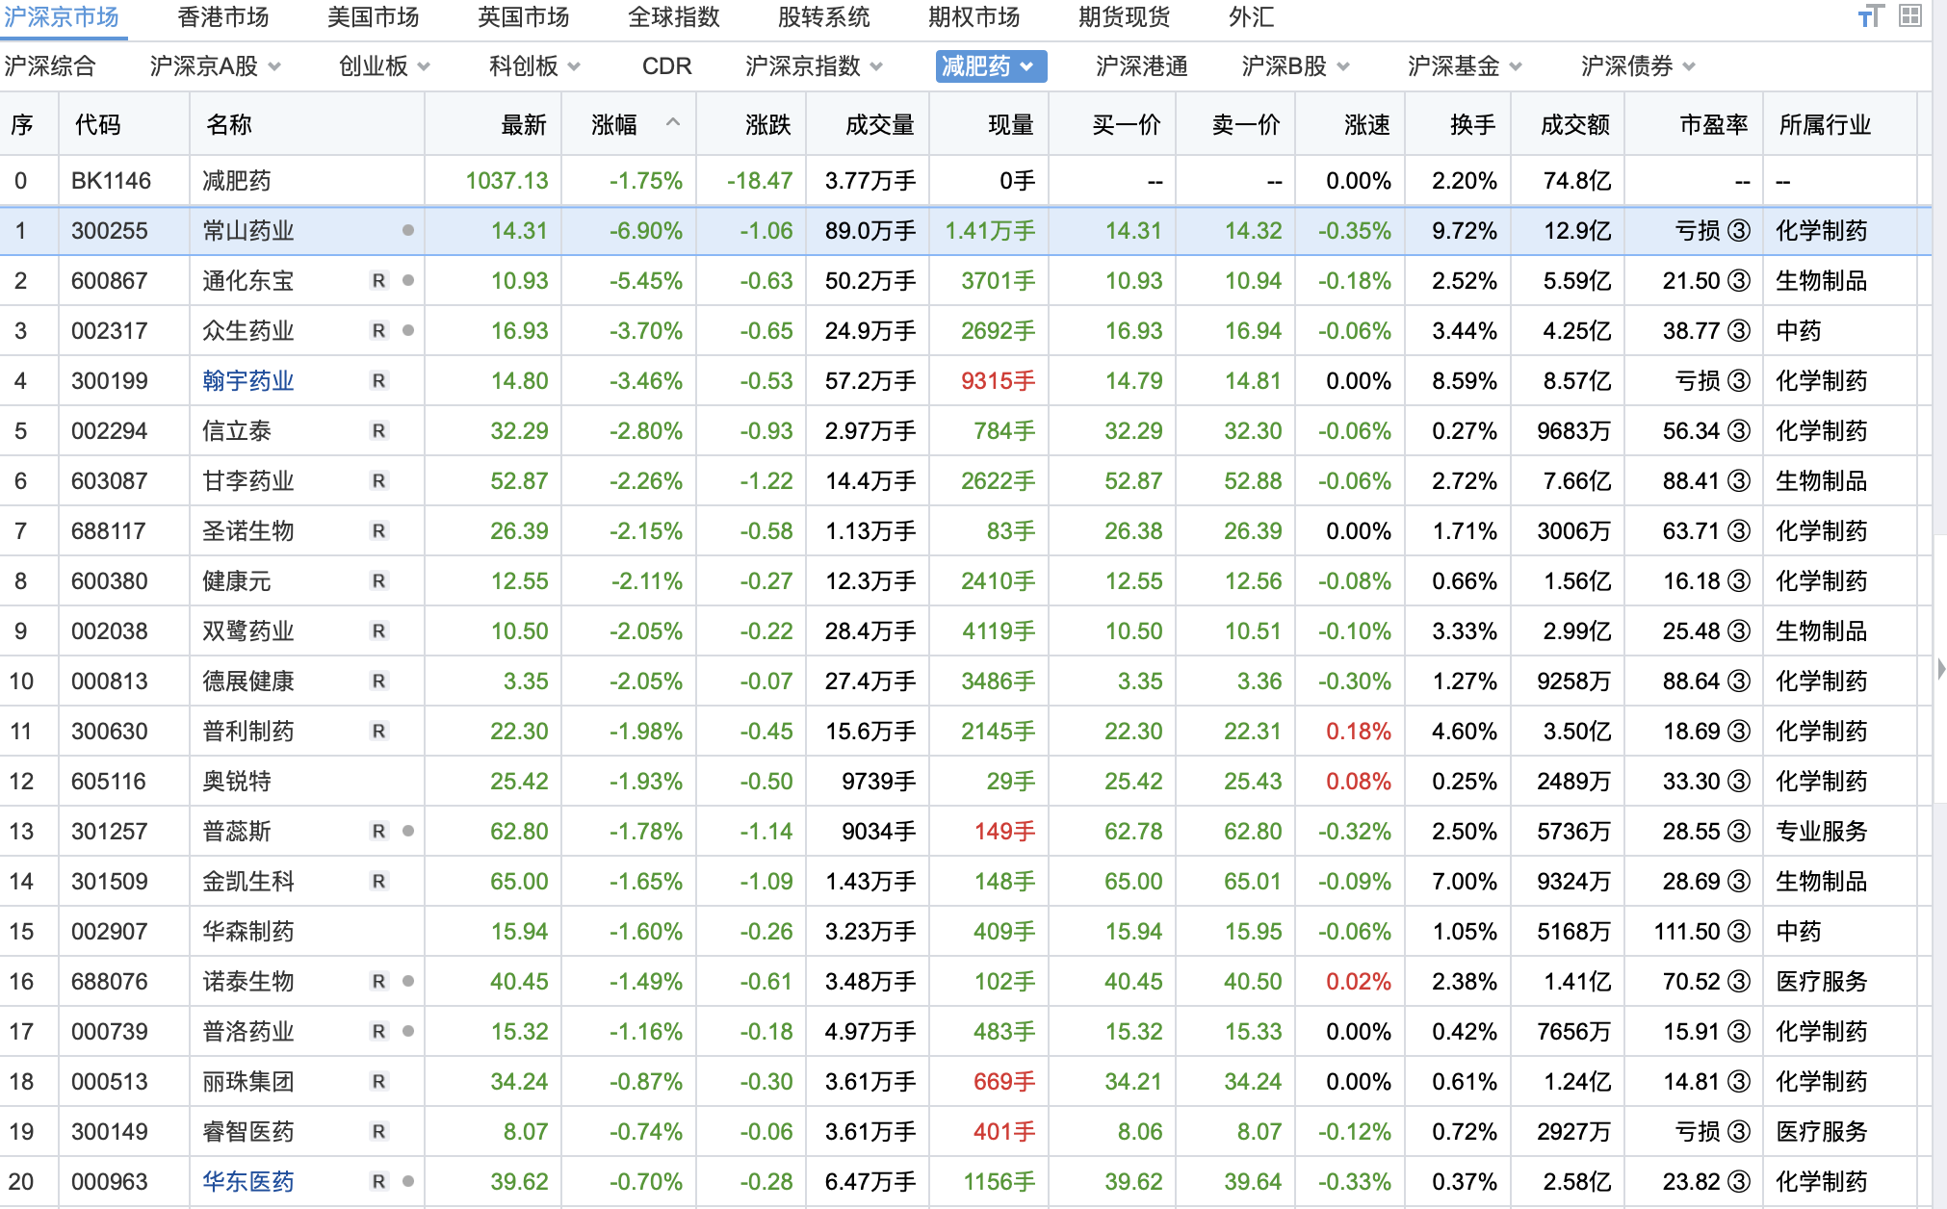Click the 成交额 column header
1947x1209 pixels.
click(x=1574, y=124)
